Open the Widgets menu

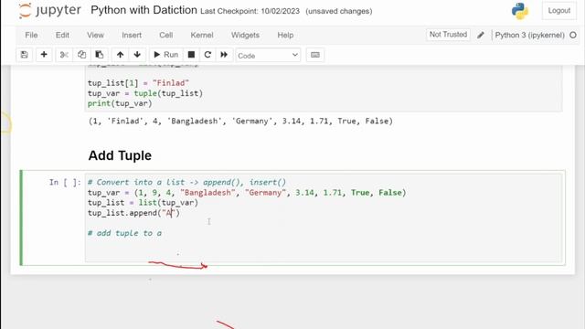click(245, 35)
